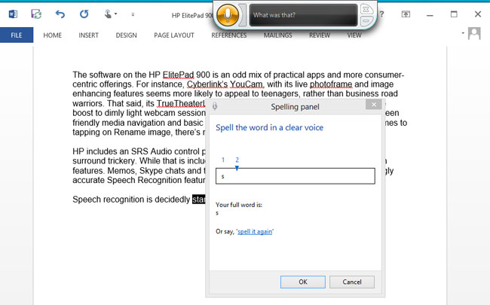
Task: Minimize the Word window
Action: (x=430, y=14)
